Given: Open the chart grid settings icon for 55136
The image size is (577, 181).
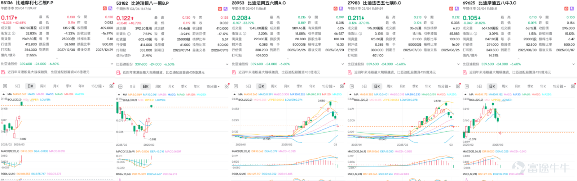Looking at the screenshot, I should tap(111, 86).
